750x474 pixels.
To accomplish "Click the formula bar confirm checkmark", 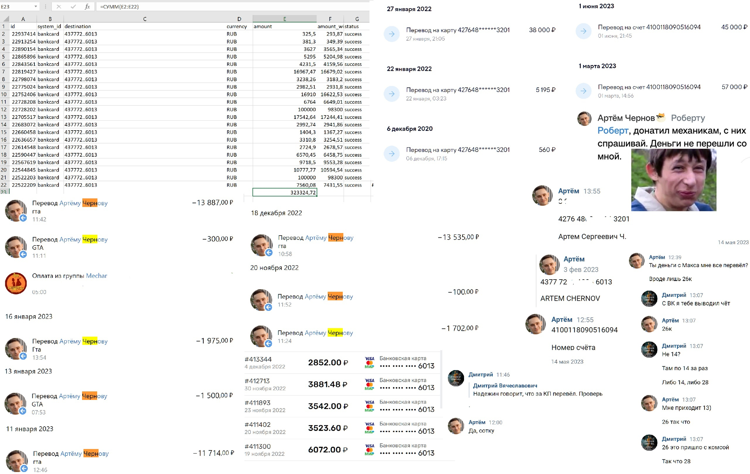I will coord(73,6).
